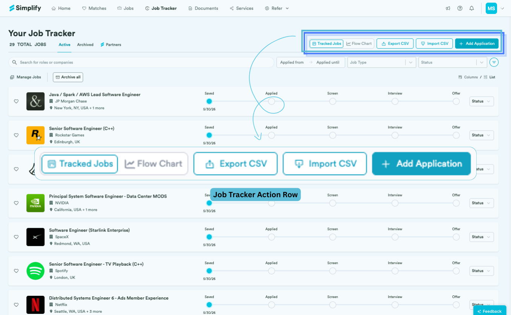The image size is (511, 315).
Task: Switch to the Partners tab
Action: (x=111, y=44)
